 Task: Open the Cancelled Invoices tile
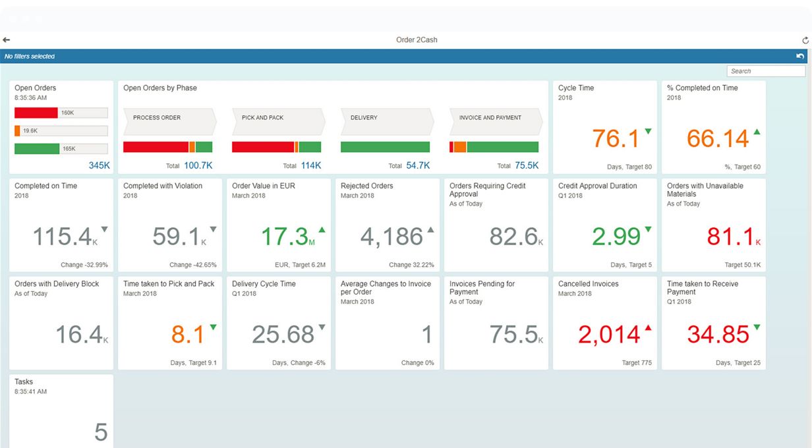pyautogui.click(x=604, y=323)
